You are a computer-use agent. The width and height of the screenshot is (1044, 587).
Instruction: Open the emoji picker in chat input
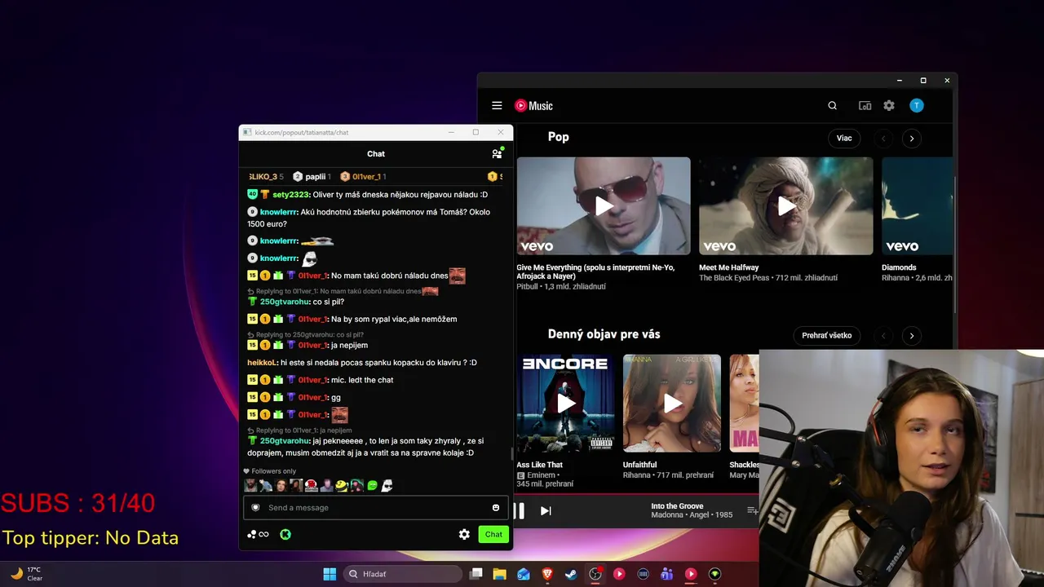(495, 508)
